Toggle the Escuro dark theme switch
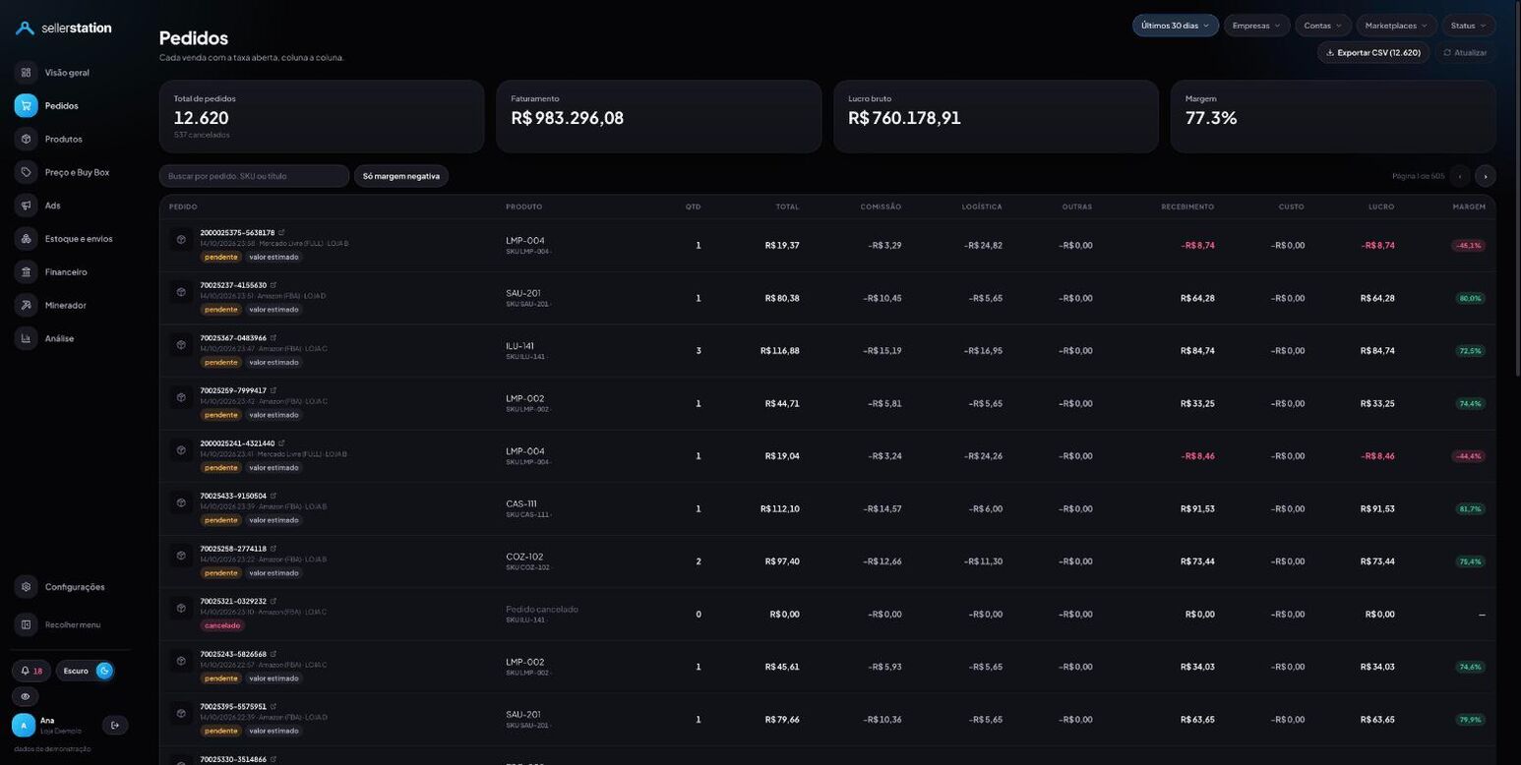The image size is (1521, 765). pos(85,671)
